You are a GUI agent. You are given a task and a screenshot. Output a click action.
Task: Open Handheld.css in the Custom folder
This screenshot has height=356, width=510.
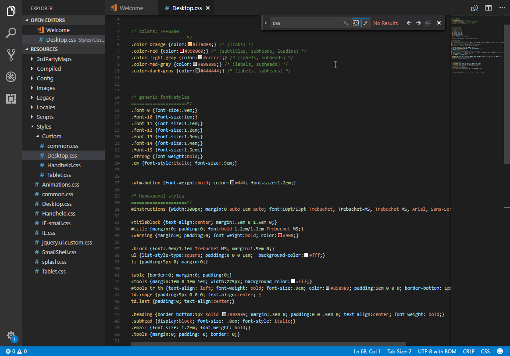point(64,165)
